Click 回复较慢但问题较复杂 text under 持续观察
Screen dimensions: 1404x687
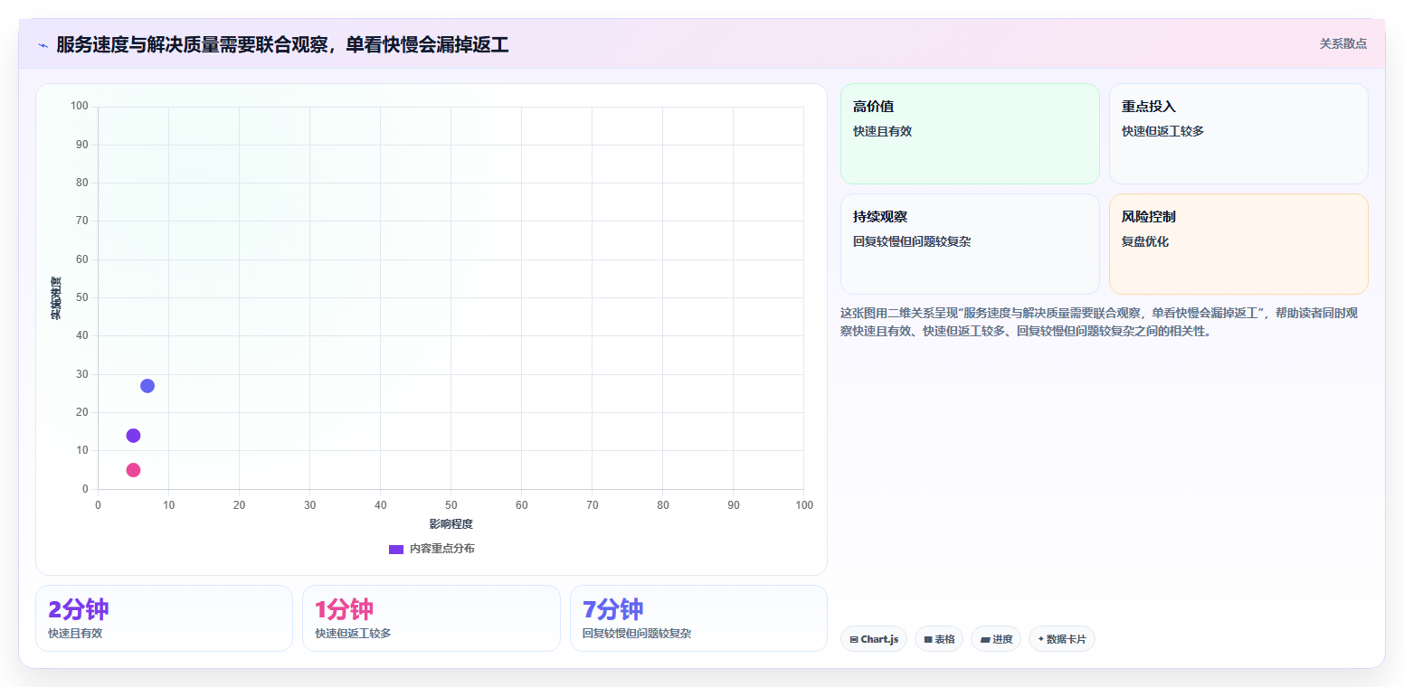pos(912,241)
